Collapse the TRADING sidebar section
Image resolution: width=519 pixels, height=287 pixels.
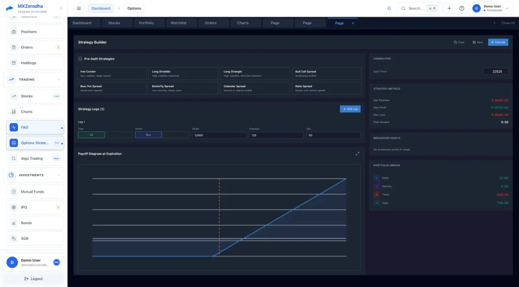59,80
